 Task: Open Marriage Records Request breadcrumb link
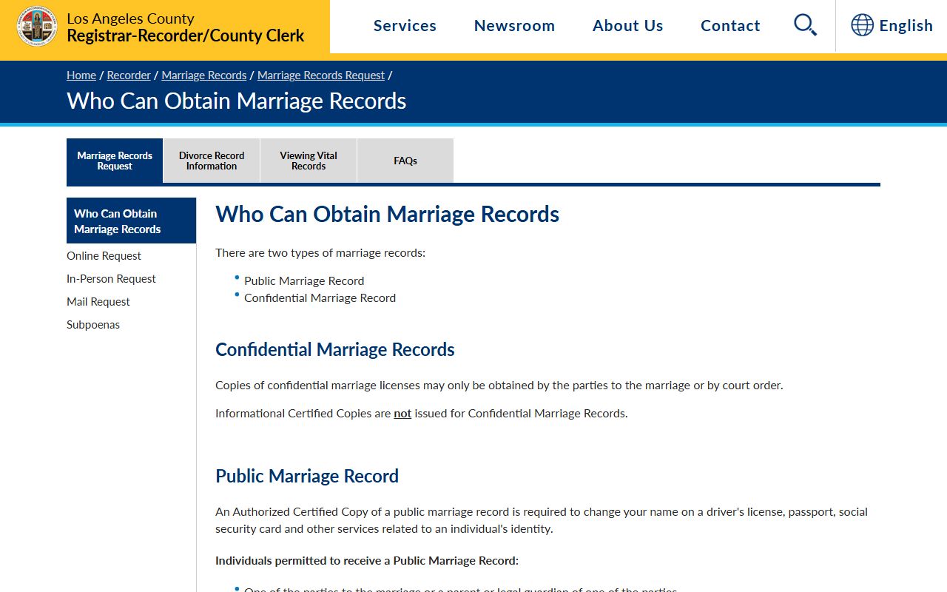[x=321, y=75]
